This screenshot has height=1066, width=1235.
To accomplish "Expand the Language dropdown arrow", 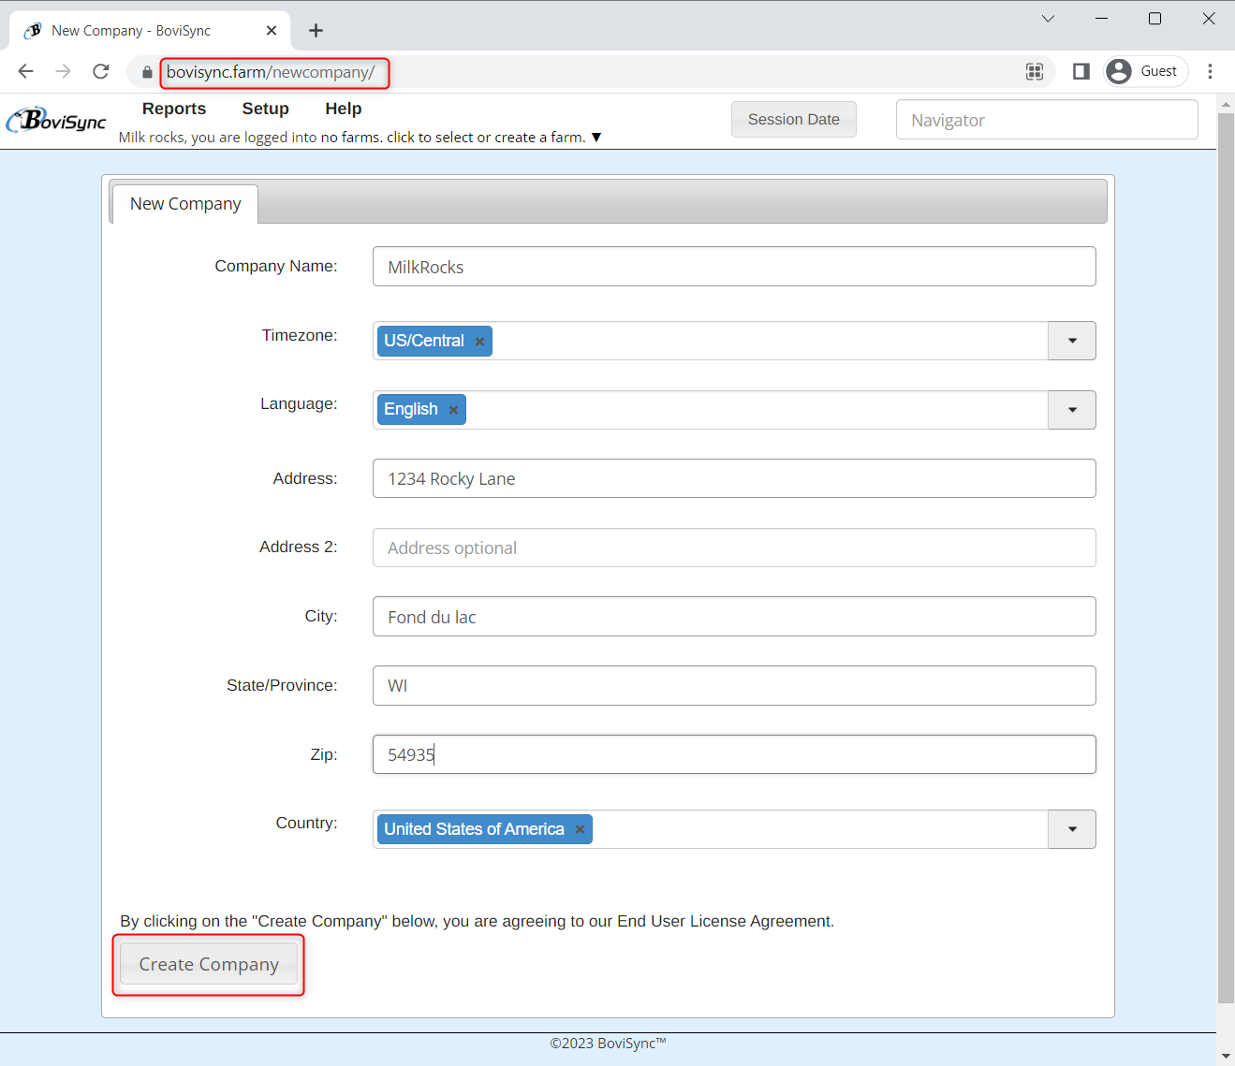I will pyautogui.click(x=1072, y=410).
